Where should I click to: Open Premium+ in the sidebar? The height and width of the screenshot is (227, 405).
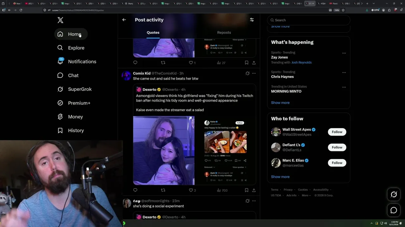tap(74, 103)
